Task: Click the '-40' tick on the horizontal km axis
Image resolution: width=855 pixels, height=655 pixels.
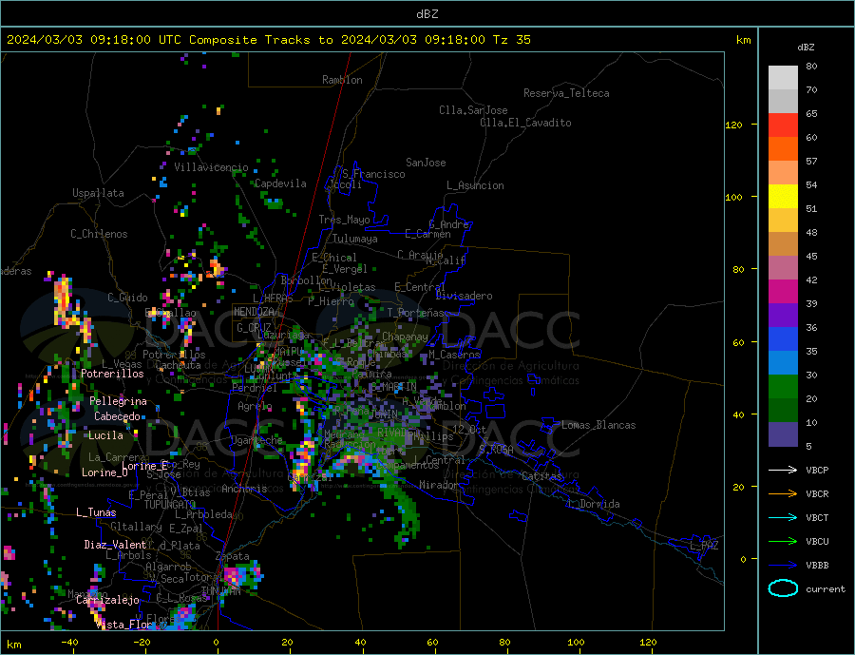Action: tap(69, 643)
